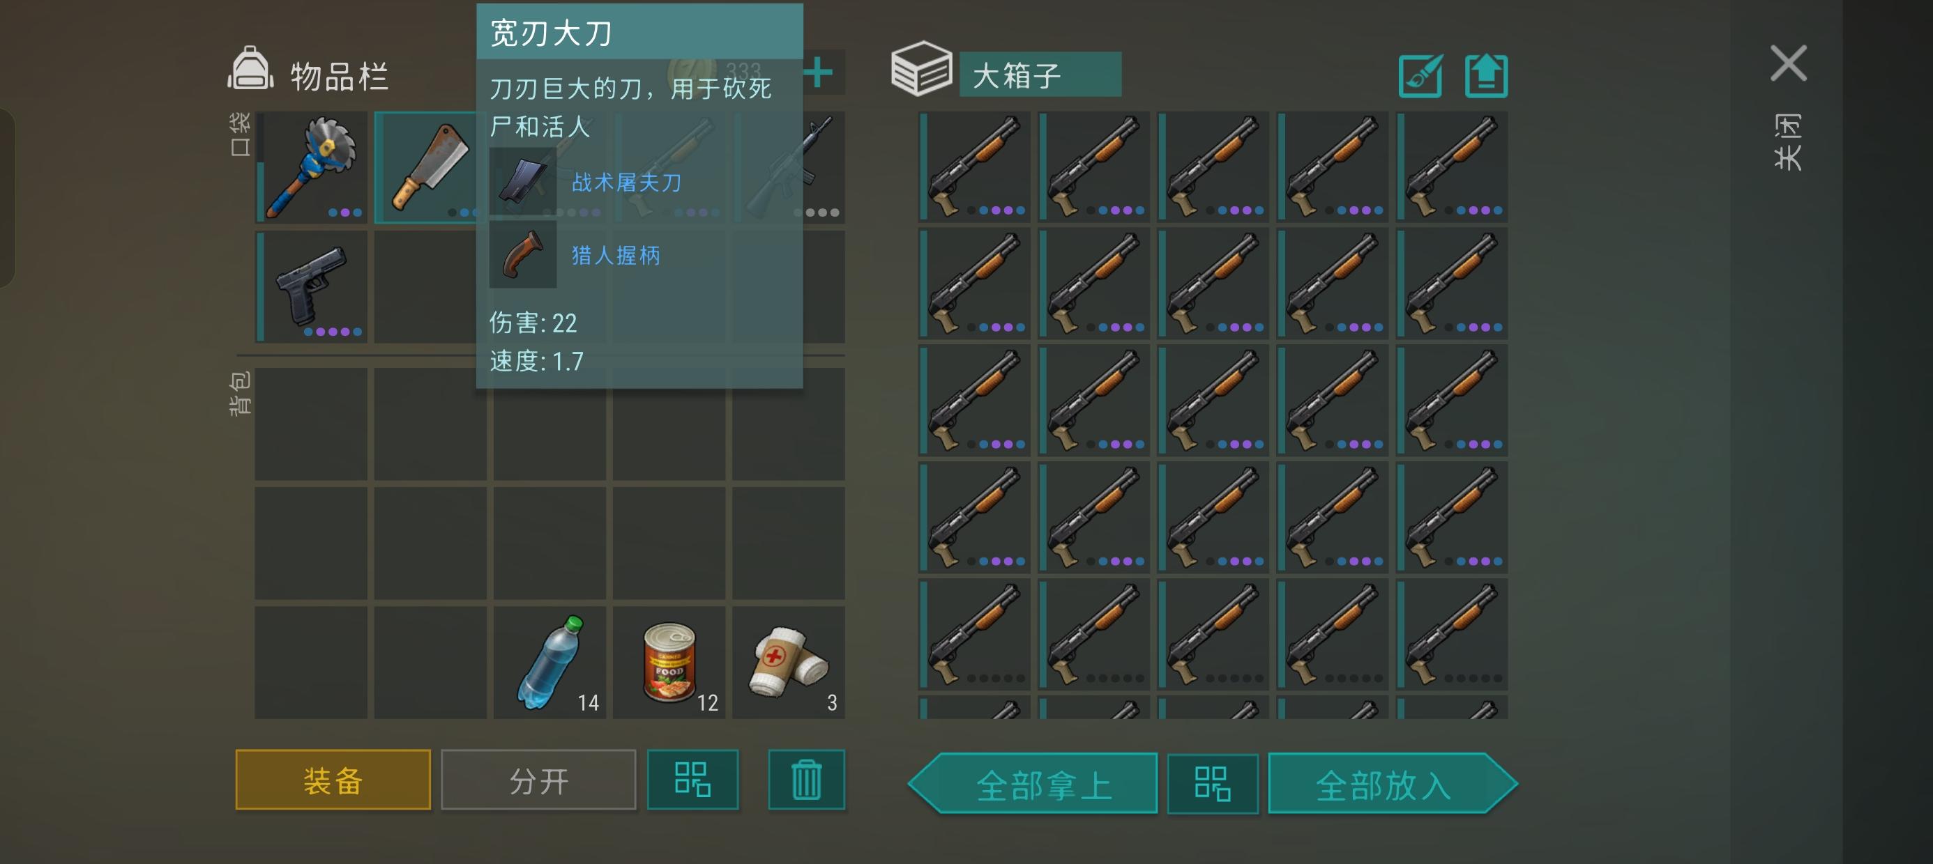Select the saw-blade mace weapon

[312, 167]
